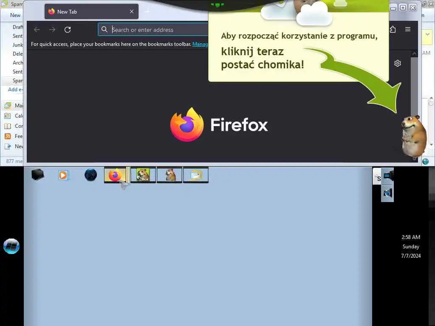Select the New Tab tab in Firefox
Viewport: 435px width, 326px height.
[x=91, y=11]
